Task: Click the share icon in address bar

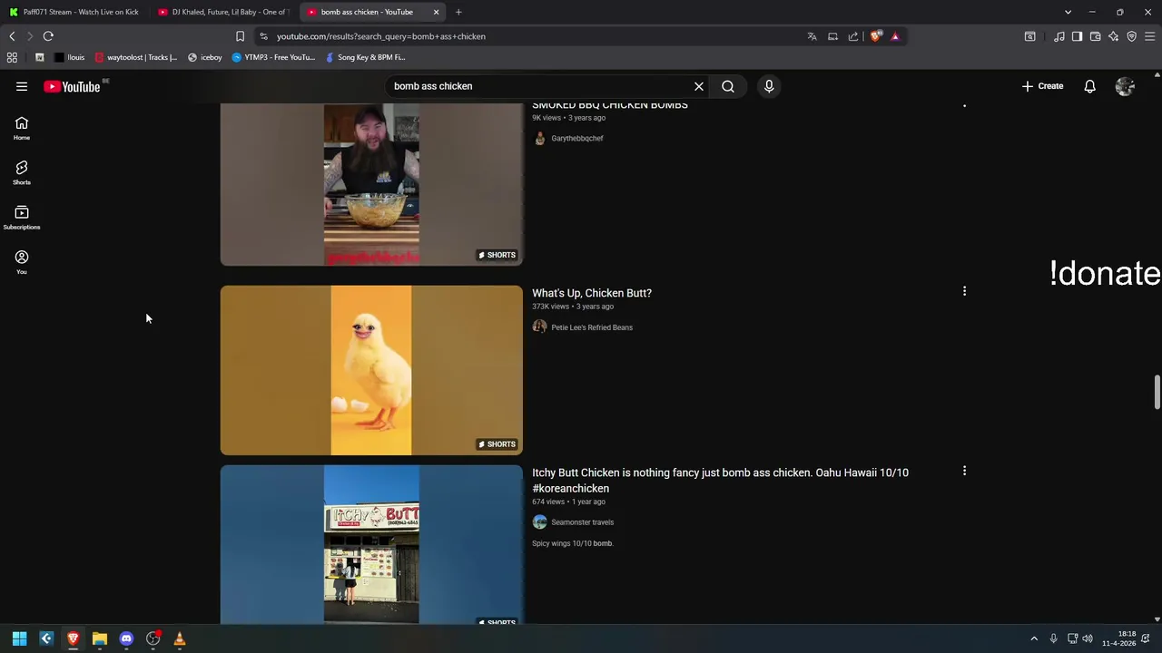Action: (x=853, y=36)
